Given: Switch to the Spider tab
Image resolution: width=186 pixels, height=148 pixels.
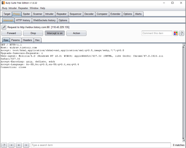Looking at the screenshot, I should [x=27, y=14].
